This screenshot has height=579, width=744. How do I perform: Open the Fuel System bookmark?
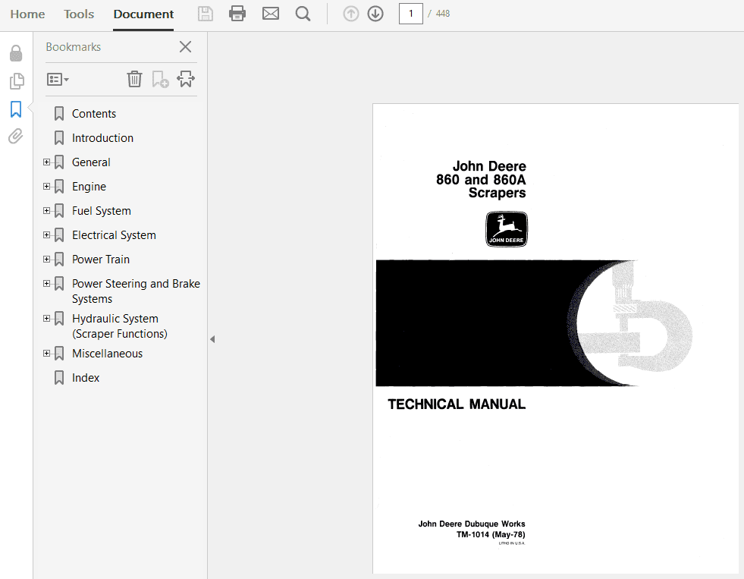coord(102,211)
